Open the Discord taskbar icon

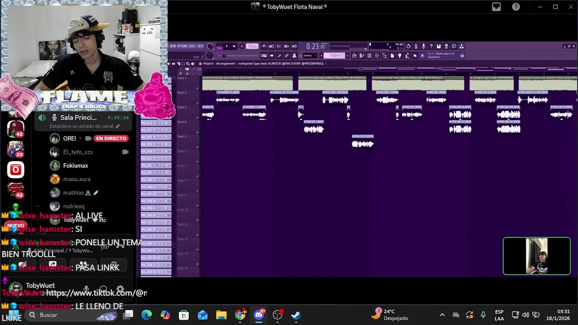(259, 315)
